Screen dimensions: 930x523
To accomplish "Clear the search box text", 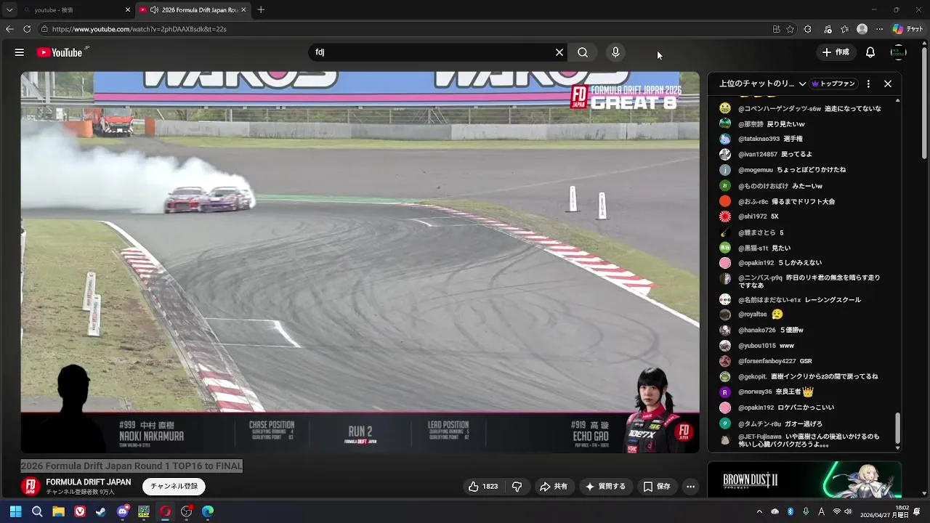I will pyautogui.click(x=559, y=52).
